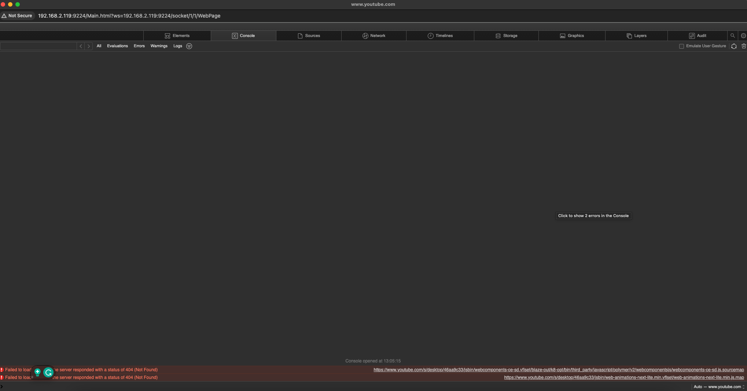
Task: Select the All console filter
Action: [99, 46]
